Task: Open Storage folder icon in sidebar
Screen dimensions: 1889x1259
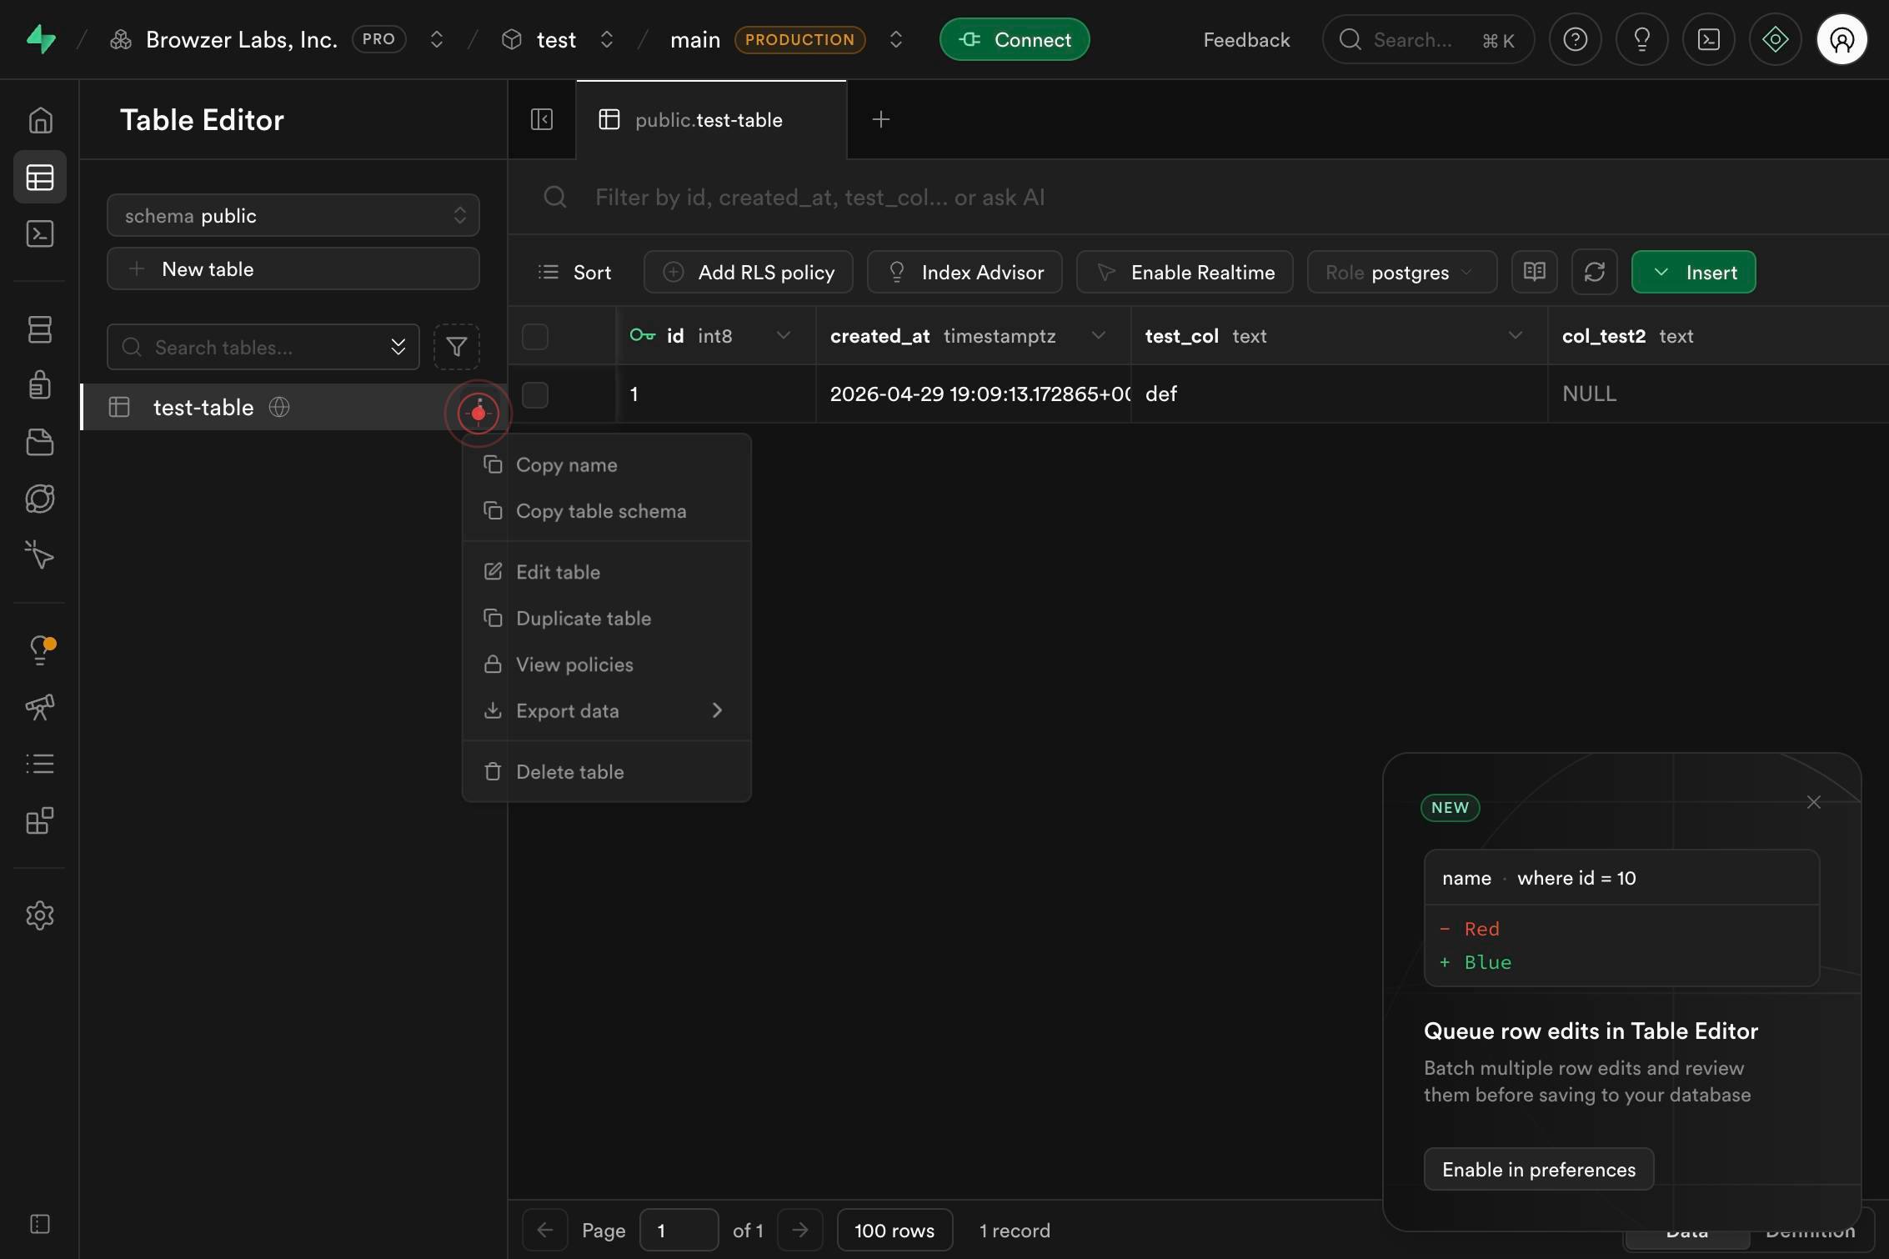Action: tap(40, 442)
